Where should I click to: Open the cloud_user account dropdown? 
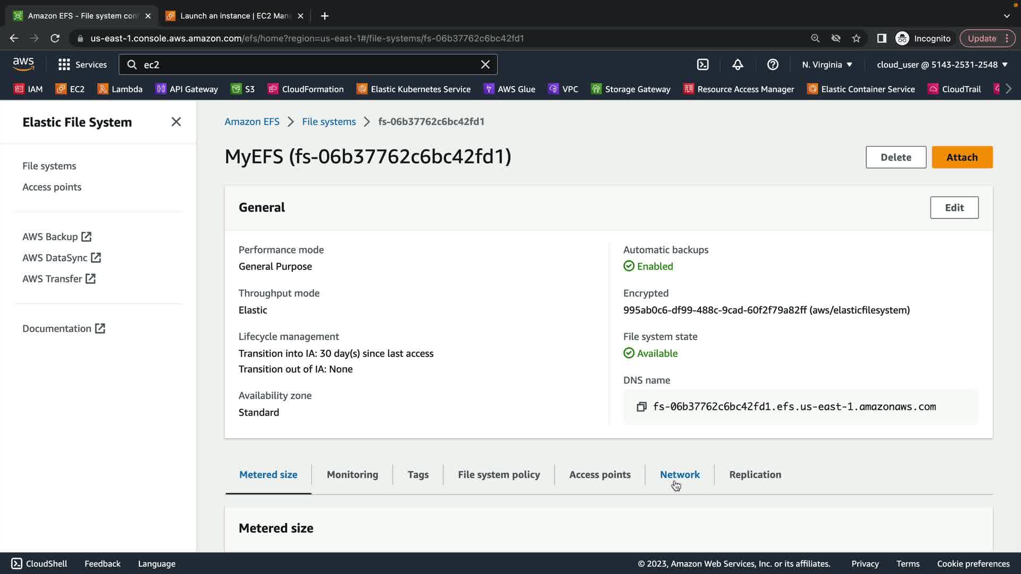point(942,65)
